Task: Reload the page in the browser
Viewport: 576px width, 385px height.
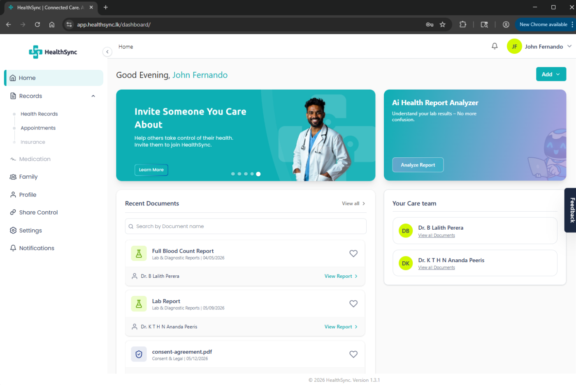Action: (37, 25)
